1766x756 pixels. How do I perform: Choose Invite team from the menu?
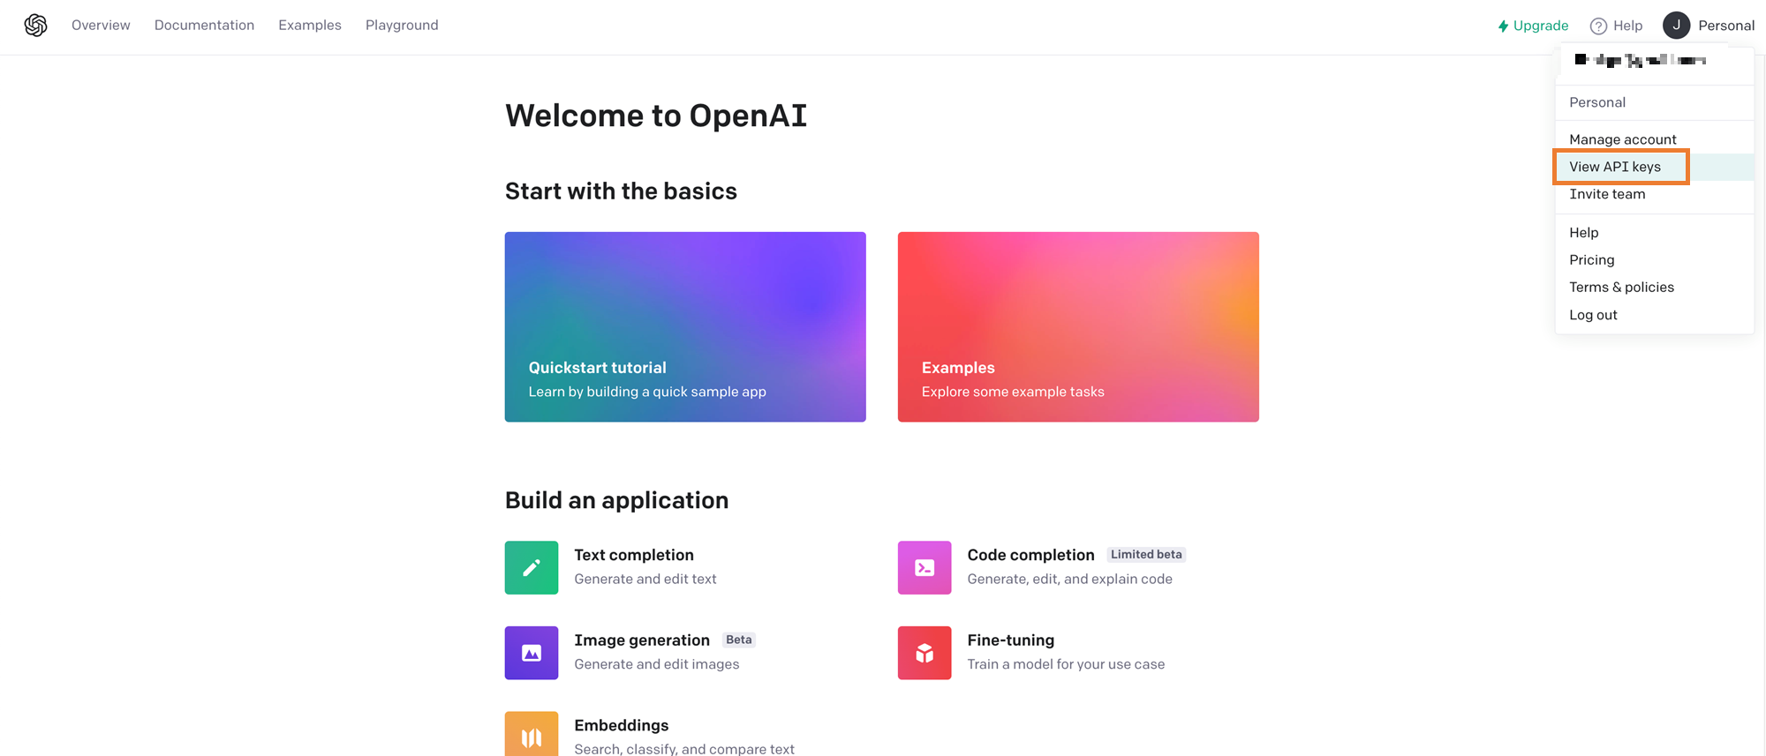pyautogui.click(x=1655, y=194)
